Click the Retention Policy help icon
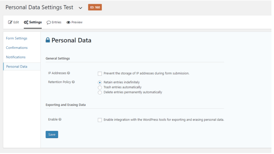 [73, 82]
